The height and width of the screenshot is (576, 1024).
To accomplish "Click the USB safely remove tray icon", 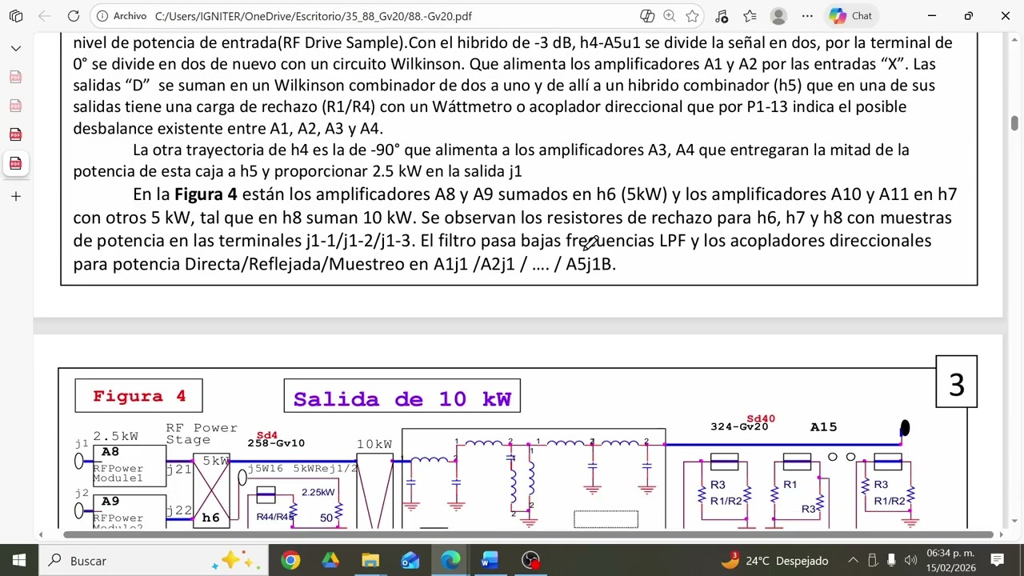I will 873,561.
